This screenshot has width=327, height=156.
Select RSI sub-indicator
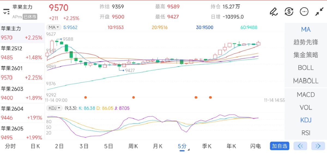tap(306, 133)
